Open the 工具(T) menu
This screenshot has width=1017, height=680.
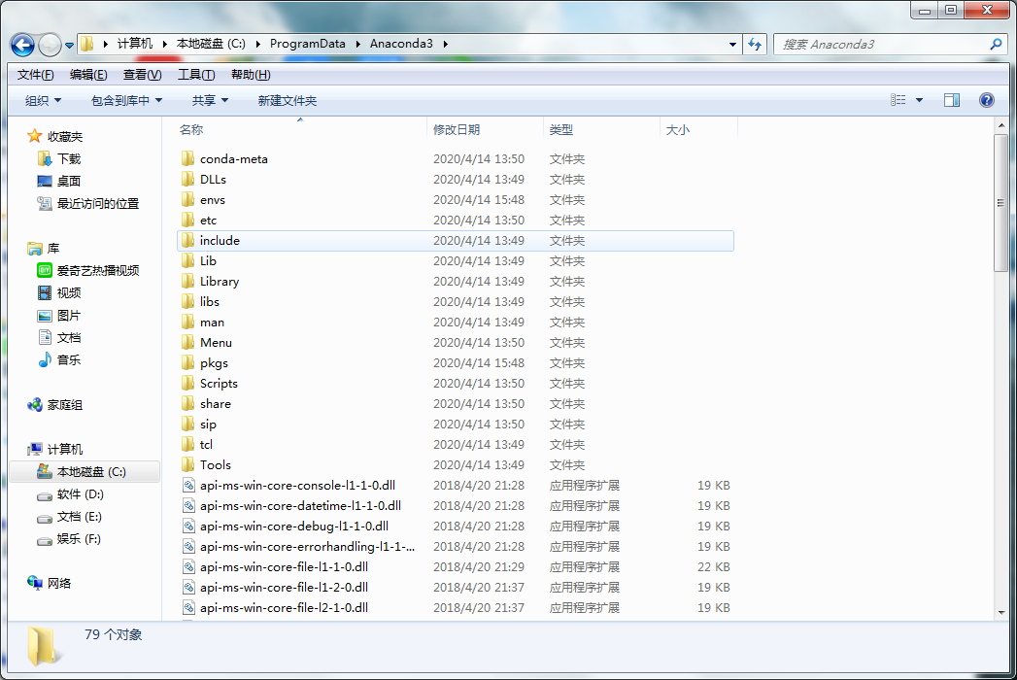(x=196, y=75)
